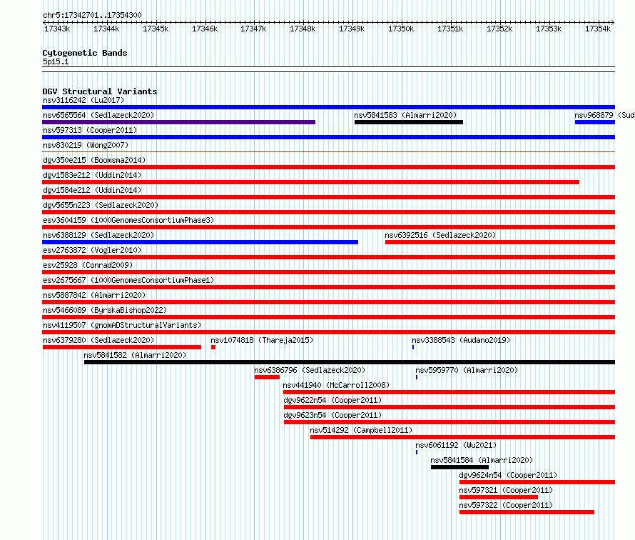This screenshot has height=540, width=635.
Task: Click the Cytogenetic Bands track title
Action: tap(85, 53)
